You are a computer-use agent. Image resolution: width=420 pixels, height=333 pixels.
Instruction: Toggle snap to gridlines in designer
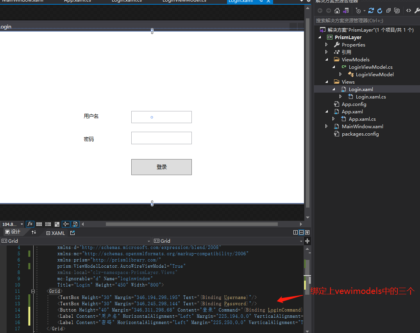[48, 224]
